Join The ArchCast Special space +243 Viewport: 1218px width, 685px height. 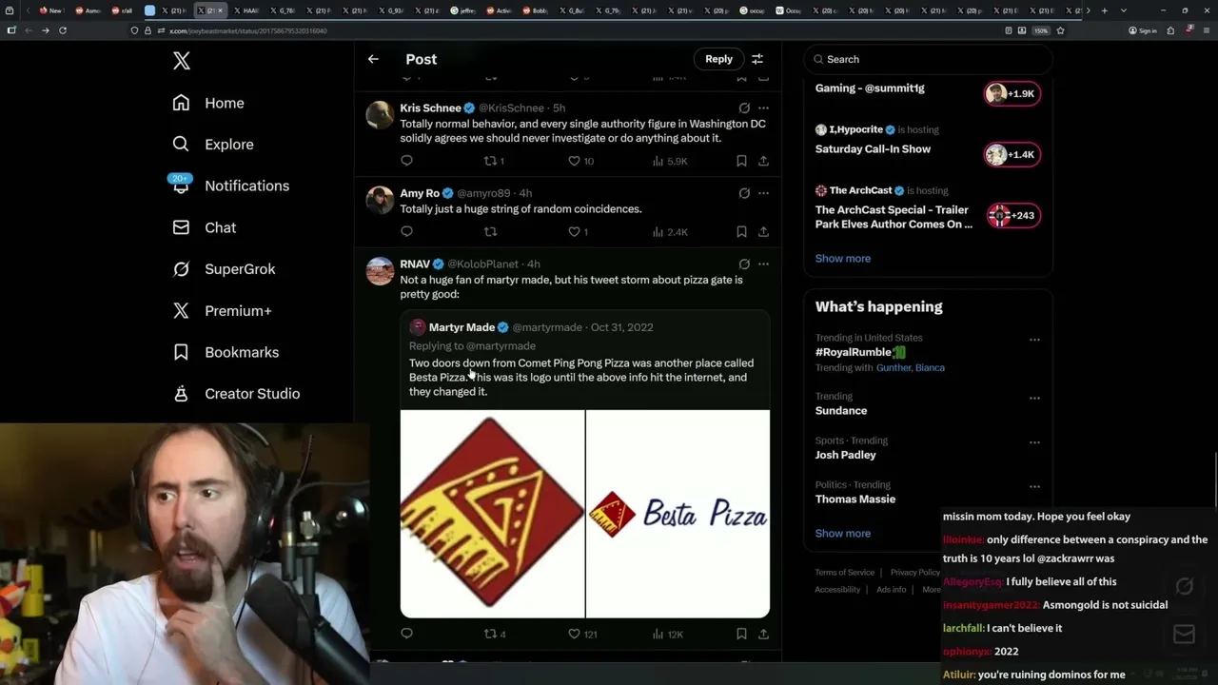coord(1012,215)
